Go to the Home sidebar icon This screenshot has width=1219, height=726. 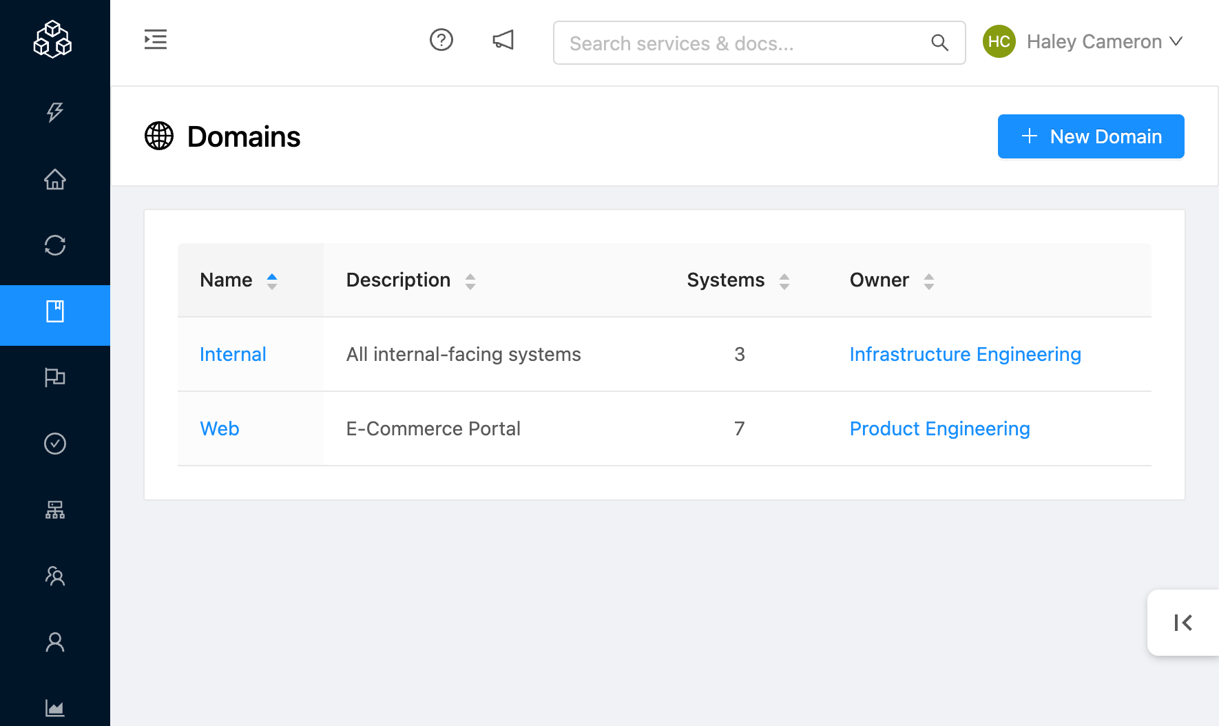55,179
